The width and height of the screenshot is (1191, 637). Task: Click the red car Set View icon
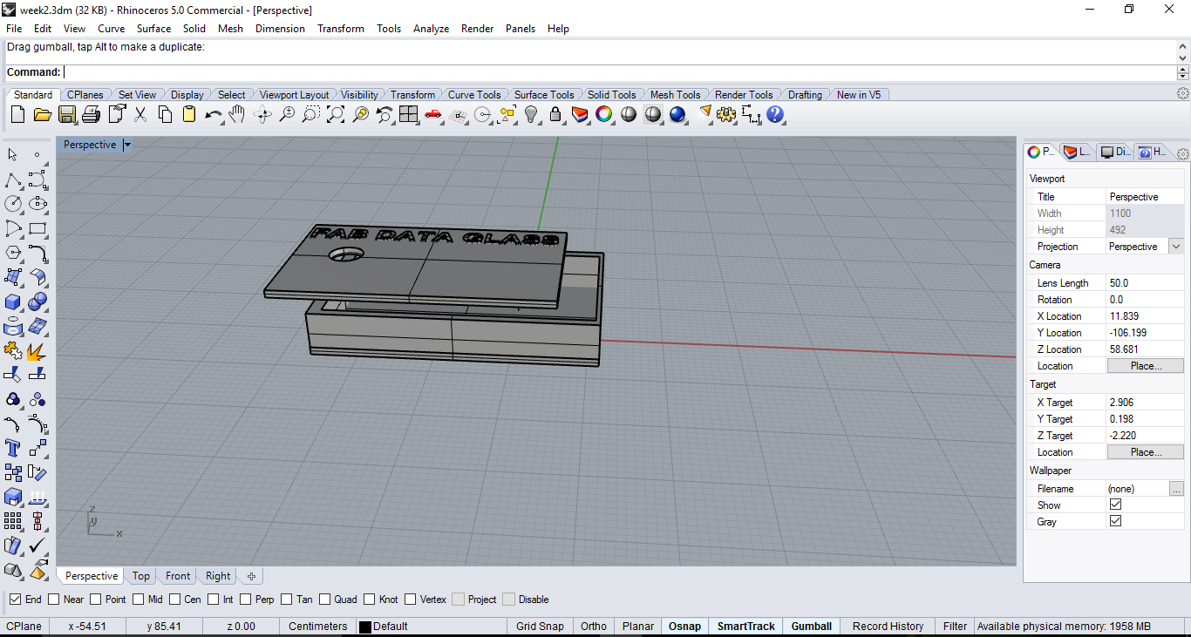pyautogui.click(x=433, y=114)
